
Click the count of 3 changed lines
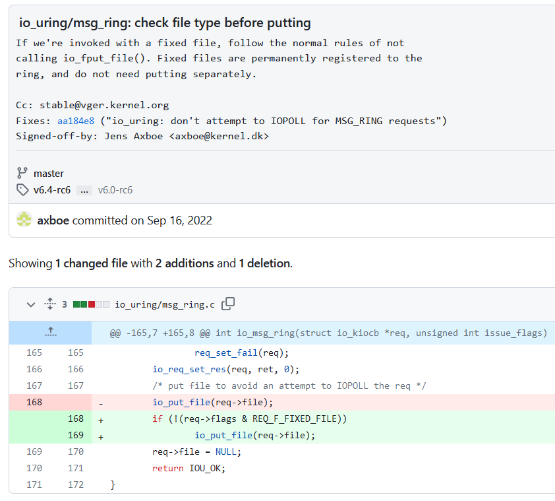[x=65, y=304]
